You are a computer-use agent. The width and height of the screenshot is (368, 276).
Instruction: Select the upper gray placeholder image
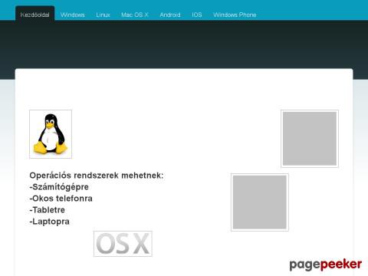[x=310, y=139]
